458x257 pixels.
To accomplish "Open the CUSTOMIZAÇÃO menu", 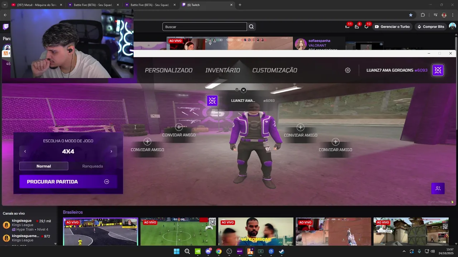I will (275, 70).
